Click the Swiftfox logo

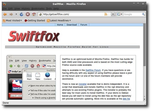pos(34,36)
